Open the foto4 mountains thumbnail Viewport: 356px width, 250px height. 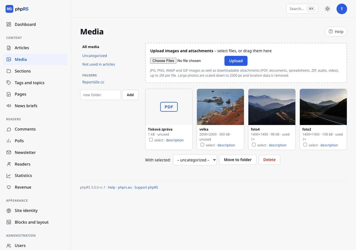[272, 107]
